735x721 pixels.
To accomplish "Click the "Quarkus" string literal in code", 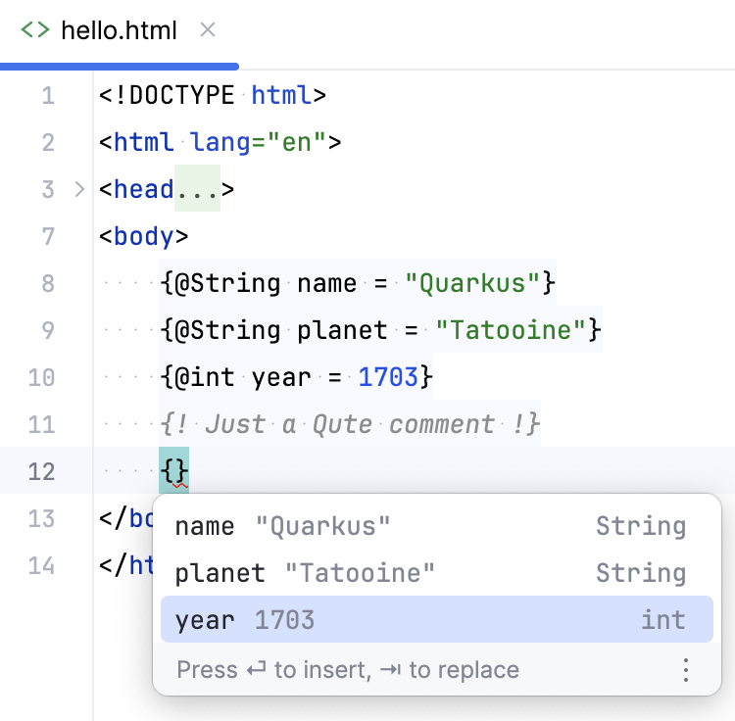I will [x=472, y=283].
